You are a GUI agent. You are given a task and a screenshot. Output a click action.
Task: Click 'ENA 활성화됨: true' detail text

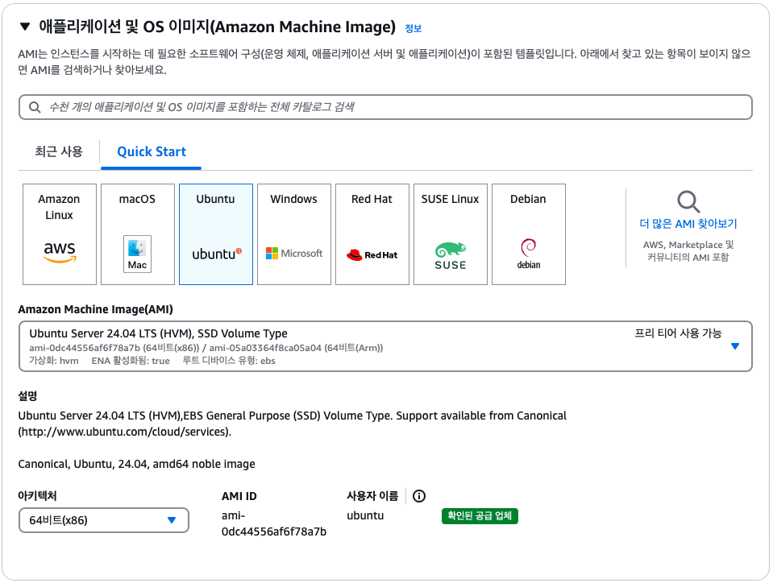[x=131, y=361]
